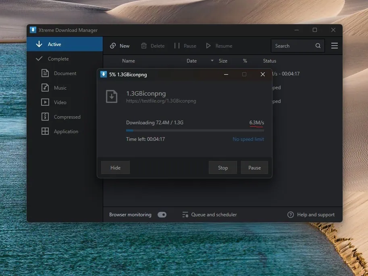This screenshot has height=276, width=368.
Task: Click the Time left 00:04:17 text
Action: point(145,139)
